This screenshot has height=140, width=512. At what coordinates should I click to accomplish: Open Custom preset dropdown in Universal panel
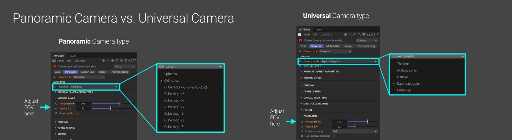(367, 40)
